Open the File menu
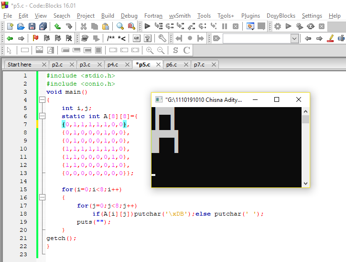Screen dimensions: 346x262 (x=8, y=16)
